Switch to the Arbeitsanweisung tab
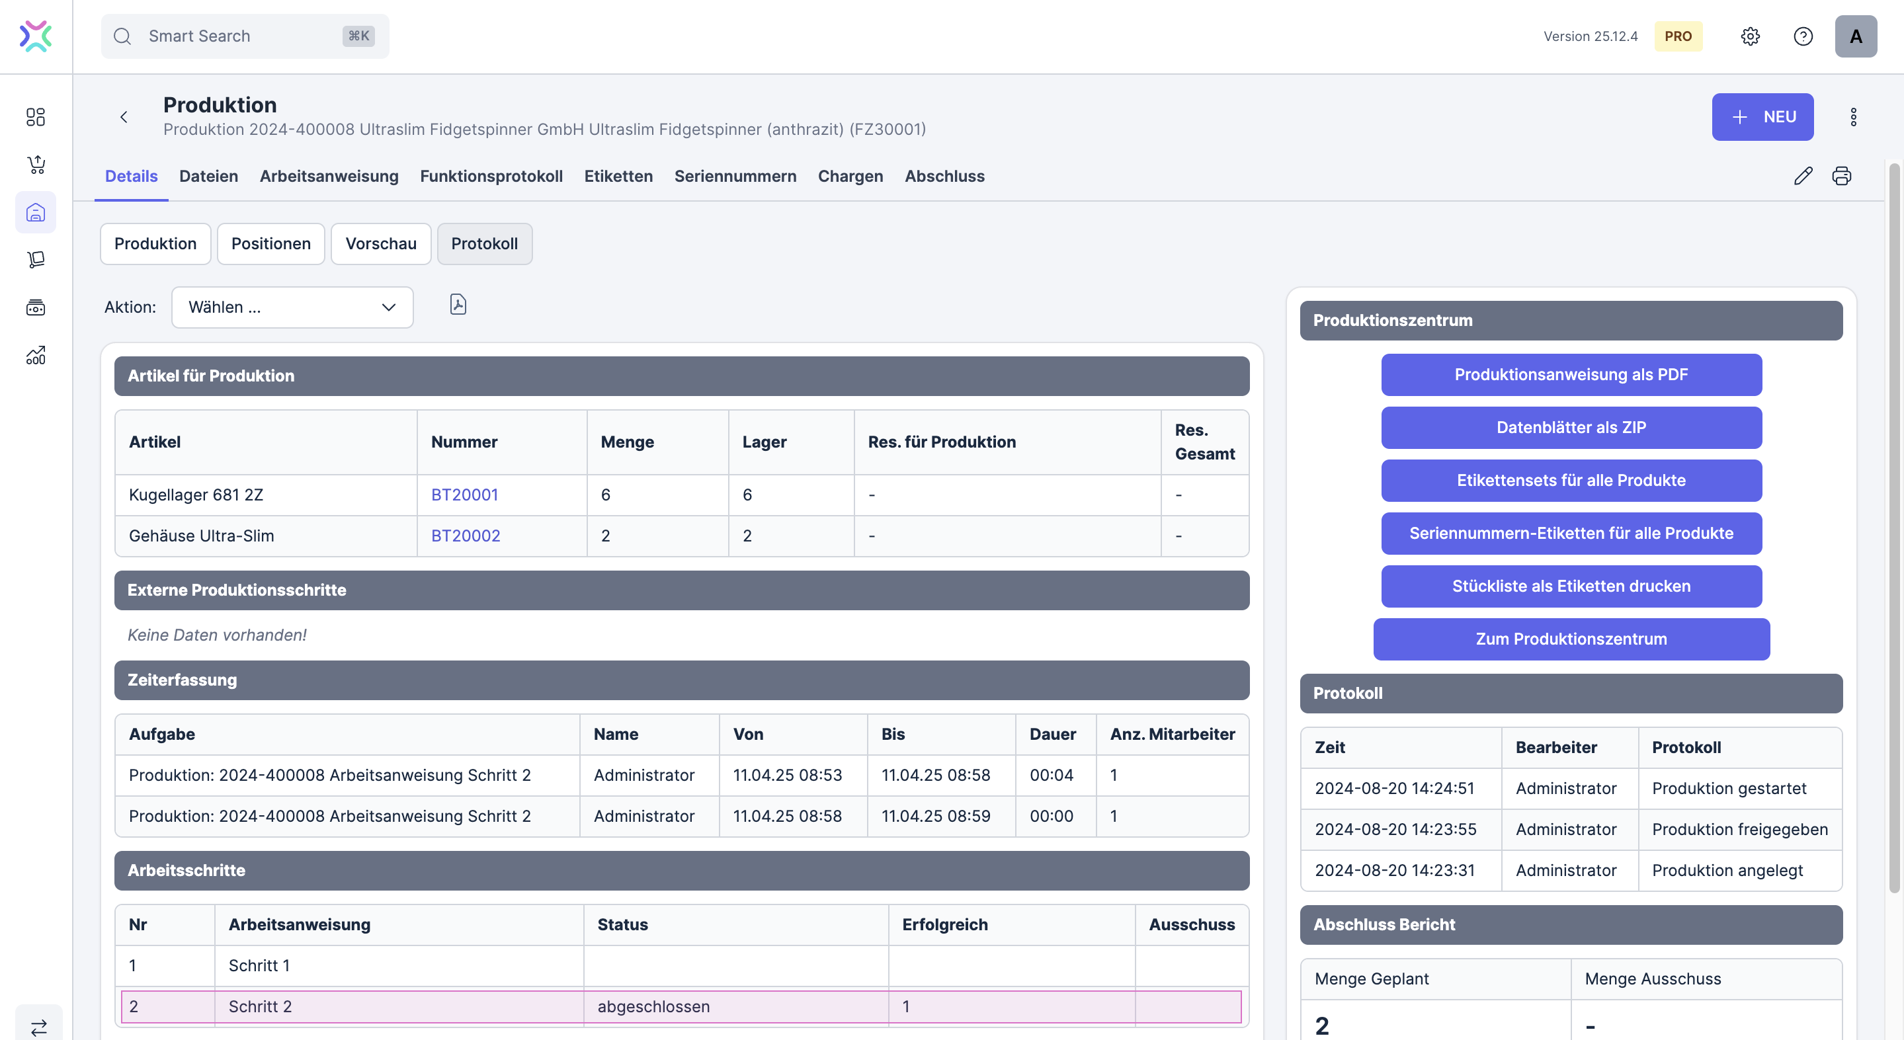Screen dimensions: 1904x1040 [x=329, y=176]
